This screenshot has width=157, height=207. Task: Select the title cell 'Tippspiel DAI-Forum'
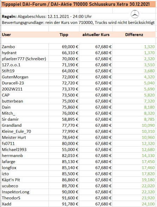pos(78,4)
